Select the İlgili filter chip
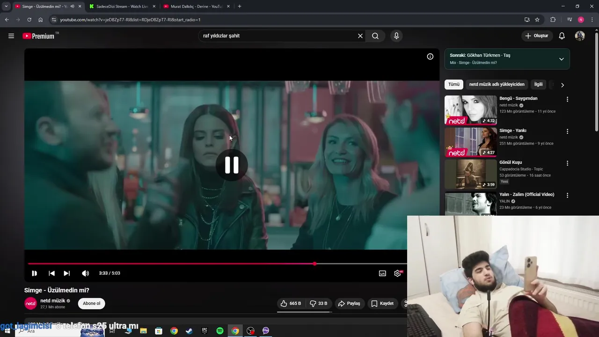599x337 pixels. (x=539, y=84)
